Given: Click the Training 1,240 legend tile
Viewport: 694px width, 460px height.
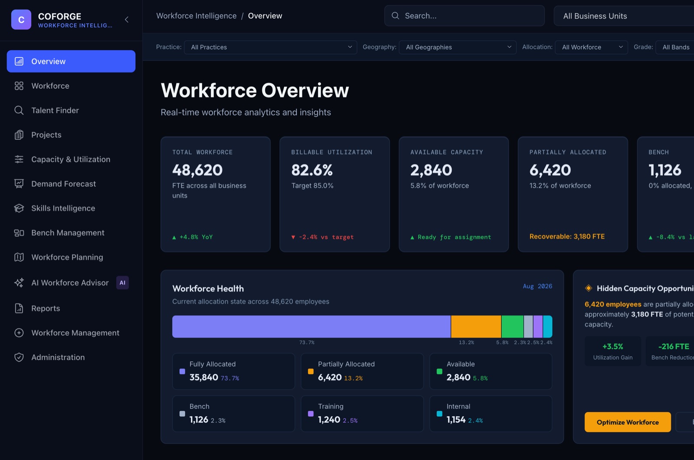Looking at the screenshot, I should point(362,414).
